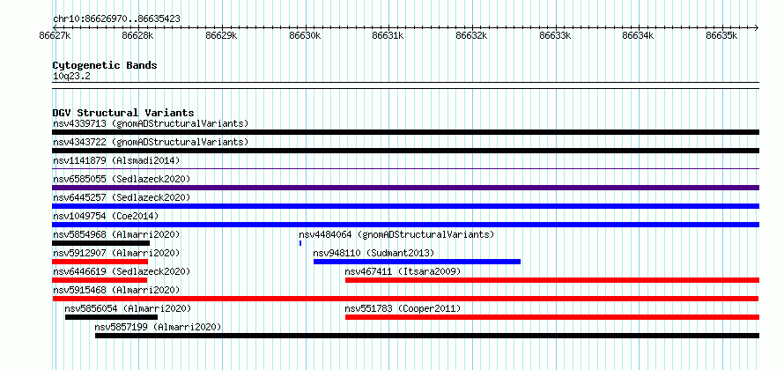Click the nsv4484064 gnomADStructuralVariants label
784x370 pixels.
[x=396, y=234]
